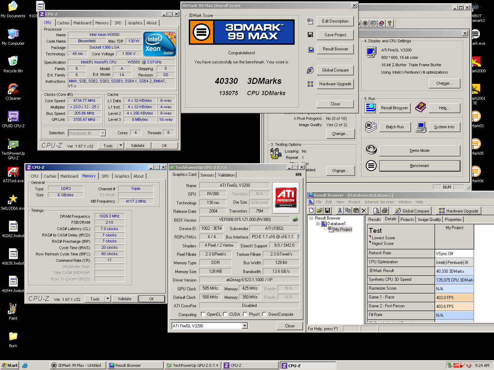Click the Internet Explorer quick launch icon
The image size is (494, 370).
pyautogui.click(x=25, y=365)
